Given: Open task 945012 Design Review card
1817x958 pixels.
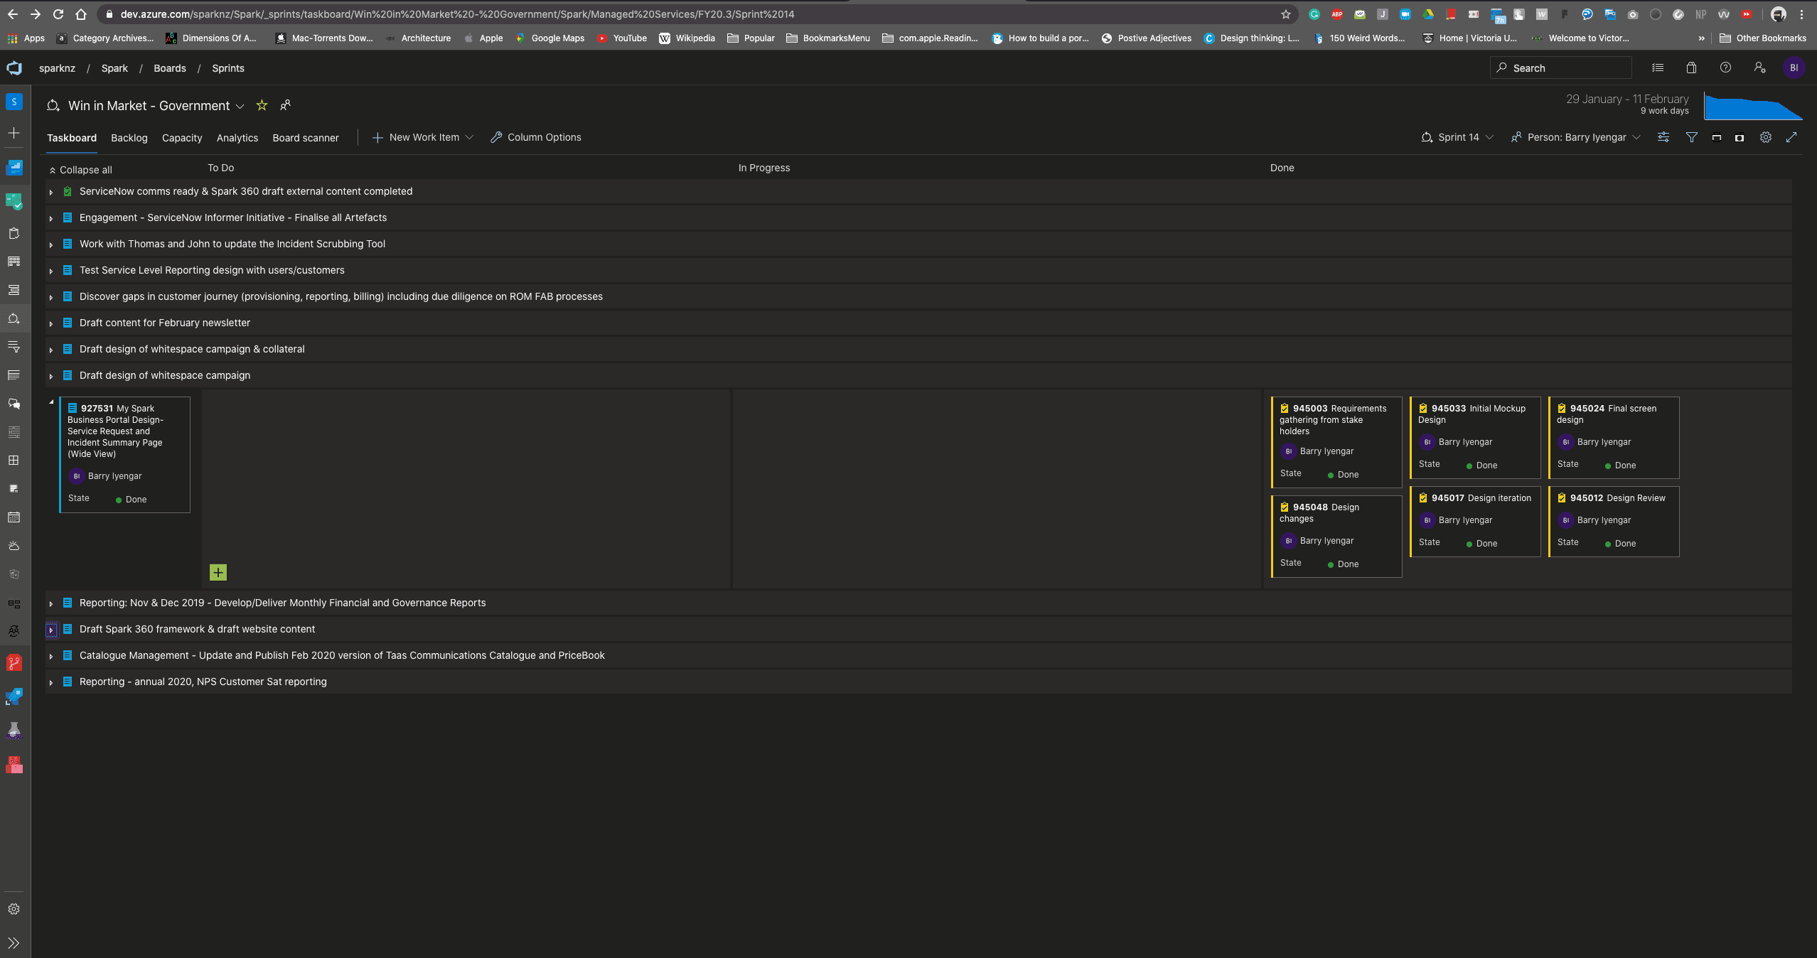Looking at the screenshot, I should [1614, 521].
